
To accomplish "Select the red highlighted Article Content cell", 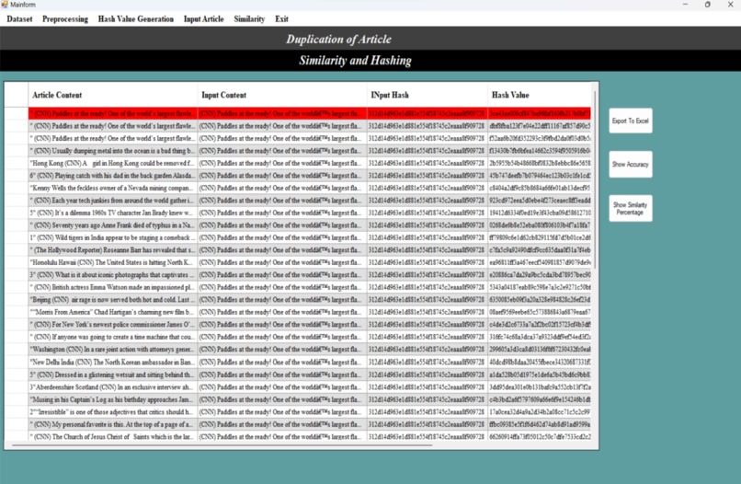I will (112, 113).
